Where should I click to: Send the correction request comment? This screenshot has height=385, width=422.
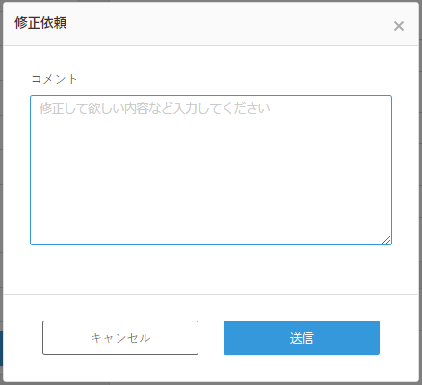pyautogui.click(x=302, y=338)
